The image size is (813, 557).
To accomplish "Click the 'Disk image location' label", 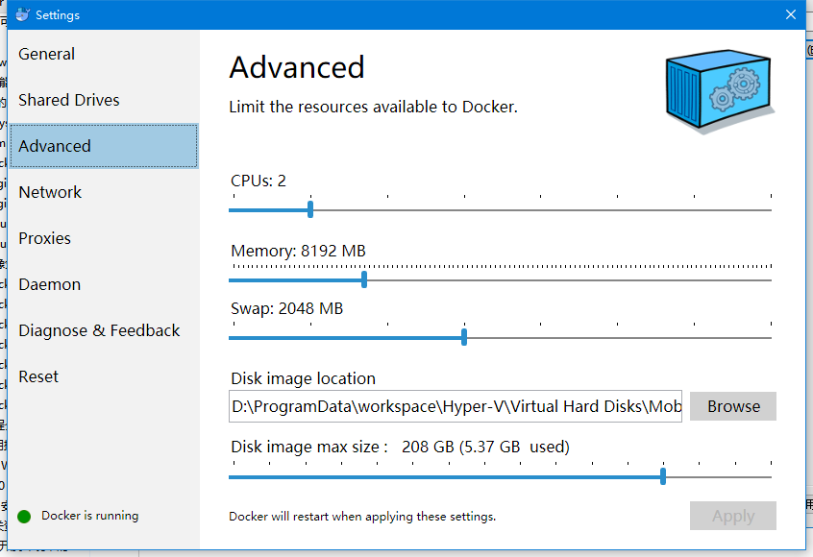I will point(303,378).
